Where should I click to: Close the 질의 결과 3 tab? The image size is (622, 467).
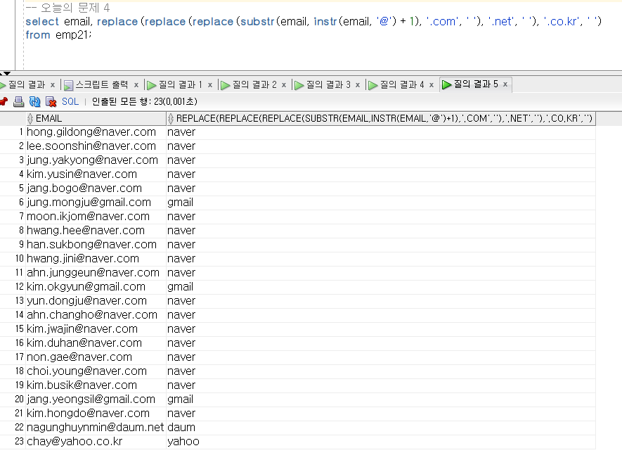358,85
